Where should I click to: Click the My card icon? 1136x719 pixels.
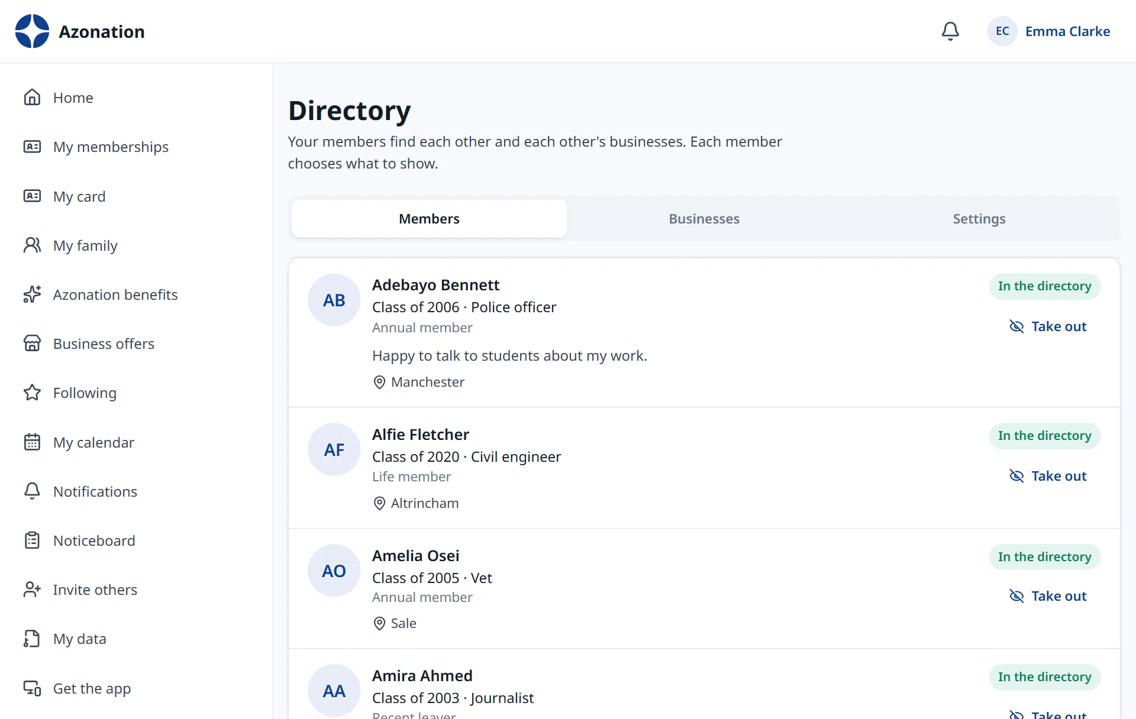tap(32, 196)
